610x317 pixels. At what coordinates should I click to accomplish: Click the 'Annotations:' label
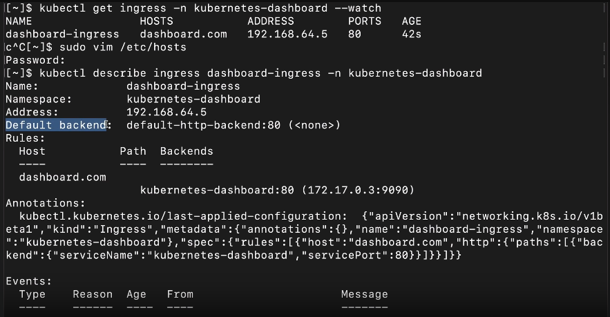(46, 204)
